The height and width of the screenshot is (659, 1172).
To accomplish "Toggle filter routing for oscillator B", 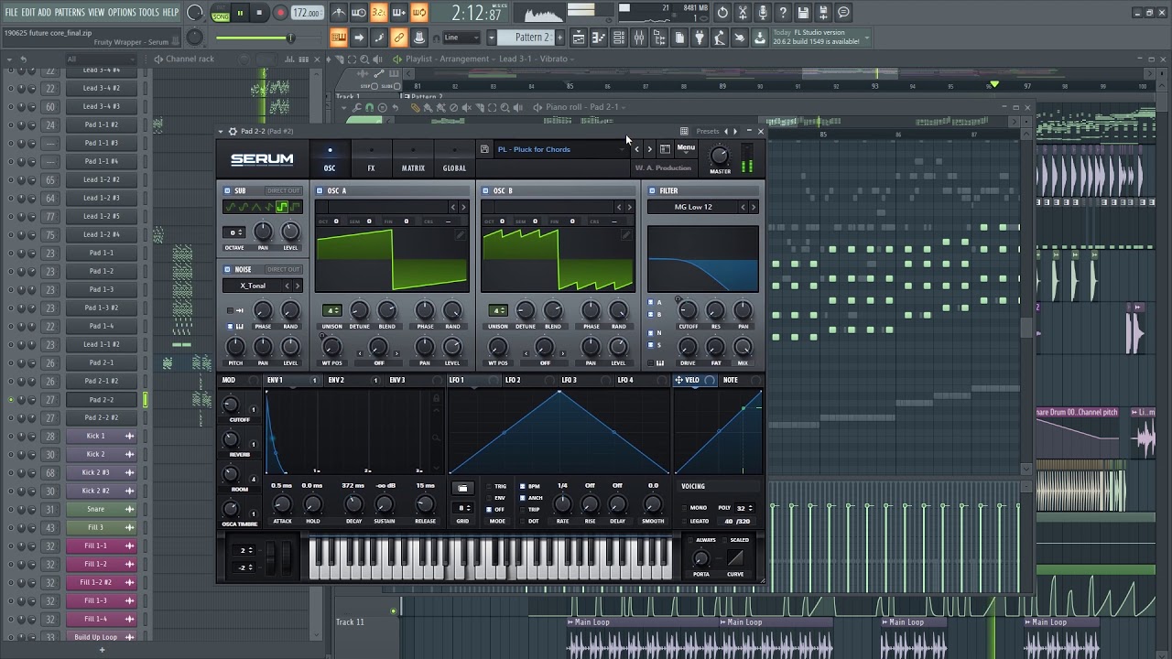I will point(650,314).
